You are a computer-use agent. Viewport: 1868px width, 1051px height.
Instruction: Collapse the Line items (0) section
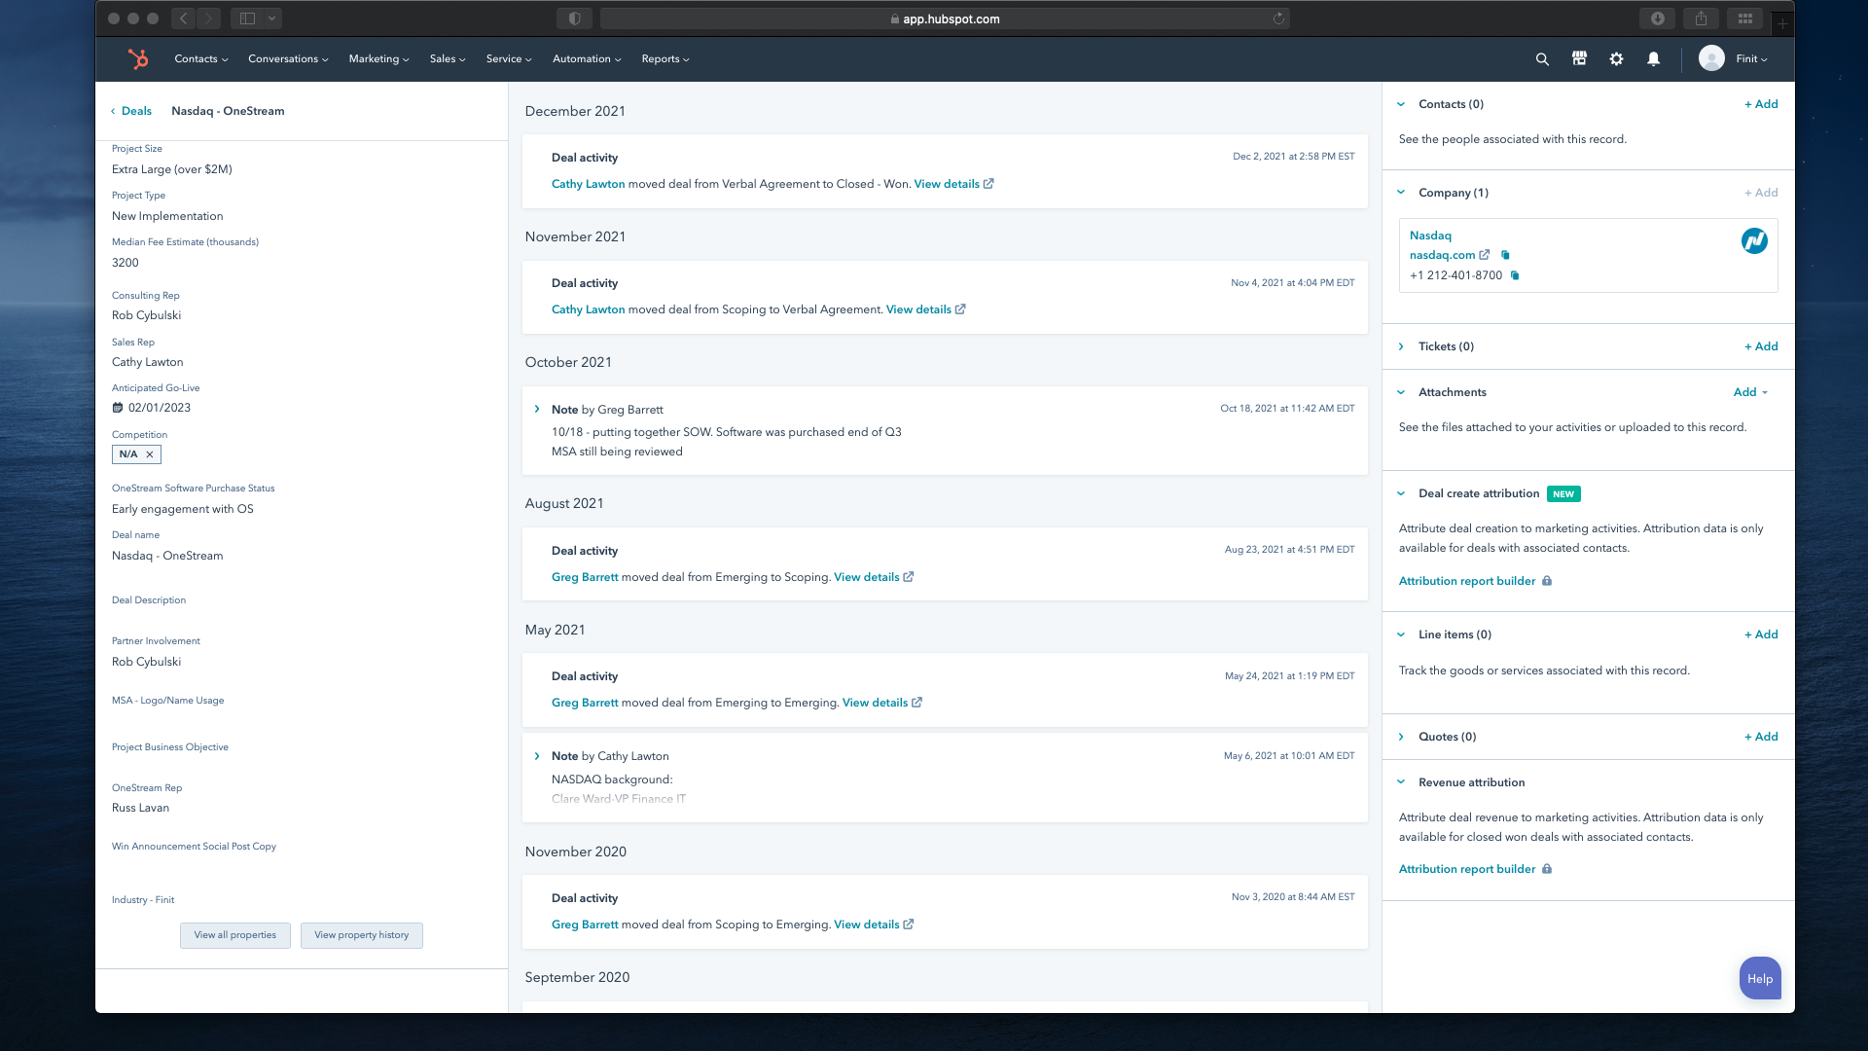point(1401,634)
